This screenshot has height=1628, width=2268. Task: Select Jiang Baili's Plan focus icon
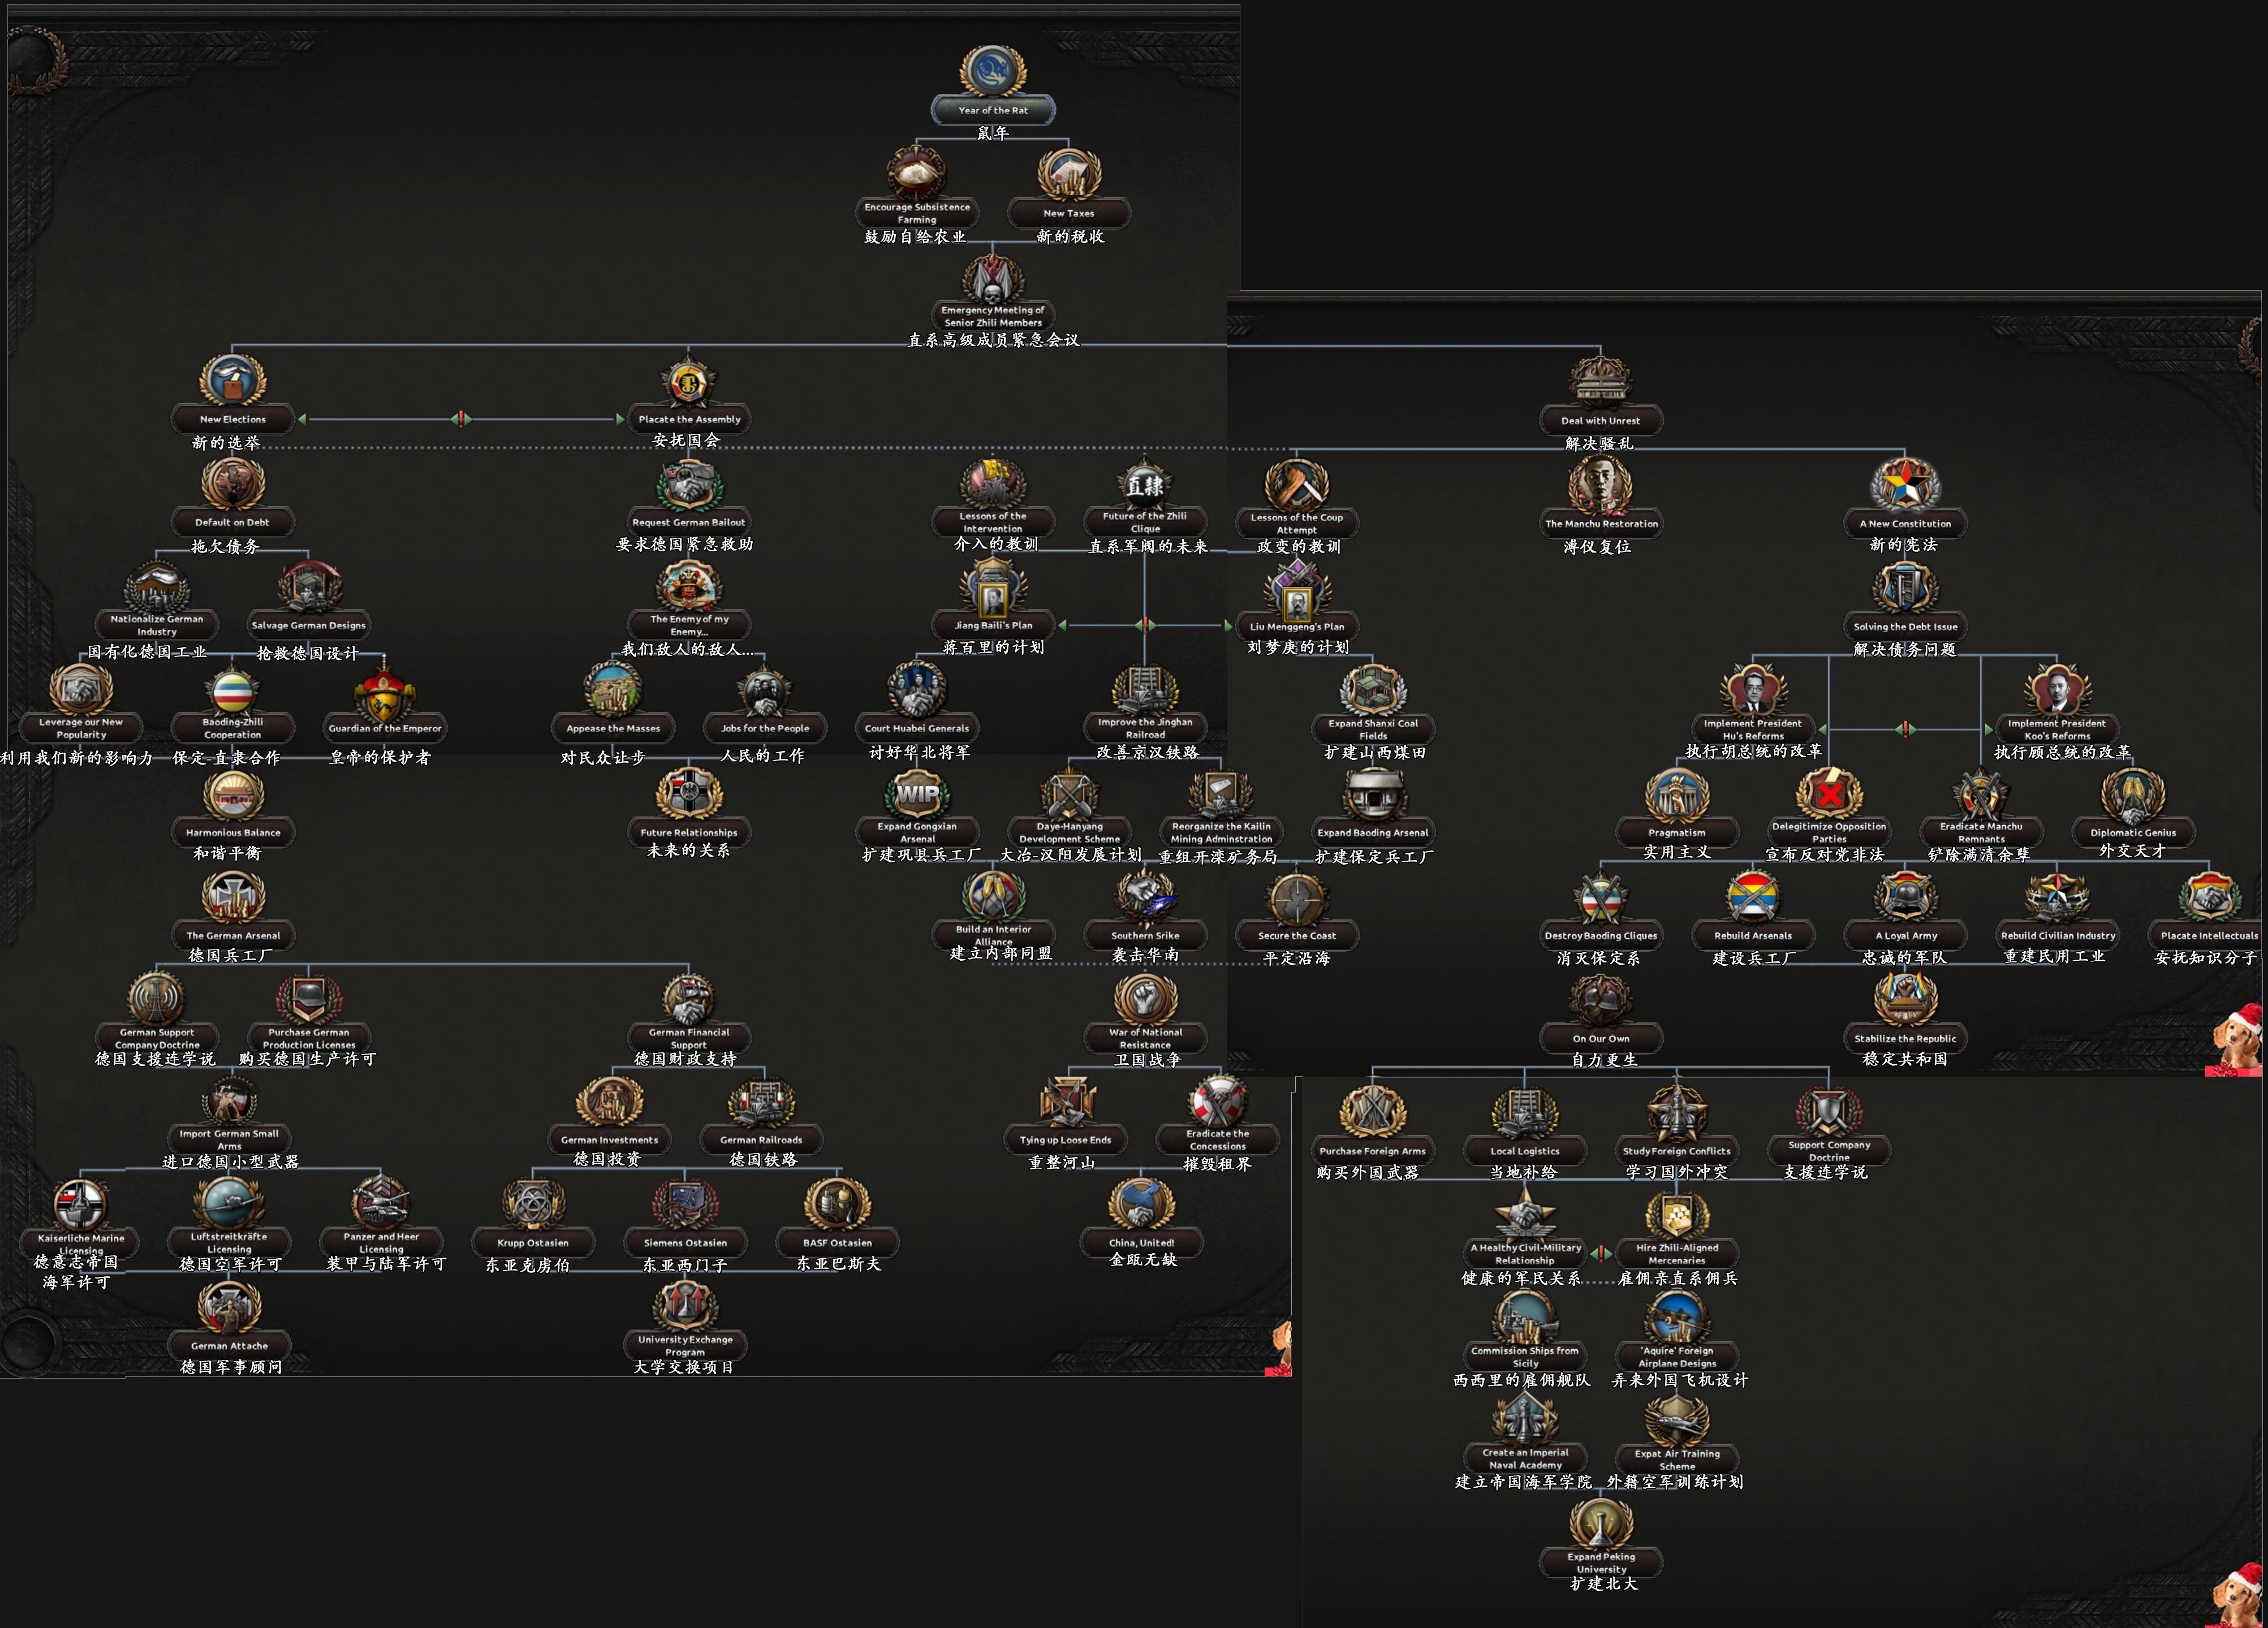(x=993, y=590)
